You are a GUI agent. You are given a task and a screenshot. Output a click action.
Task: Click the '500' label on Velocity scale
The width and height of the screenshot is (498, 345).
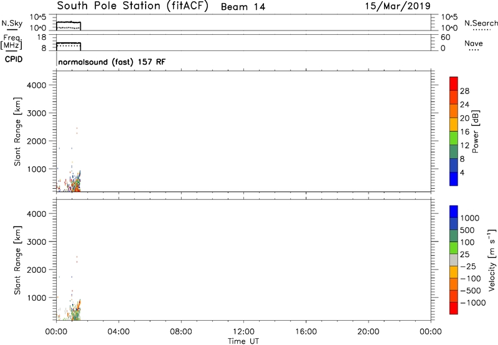[467, 230]
